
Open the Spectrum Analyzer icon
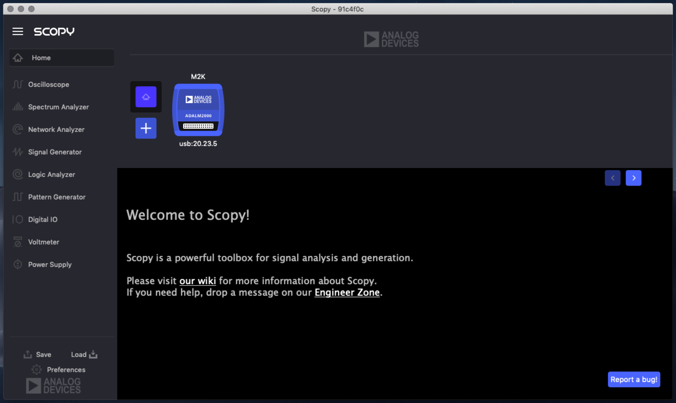tap(17, 107)
